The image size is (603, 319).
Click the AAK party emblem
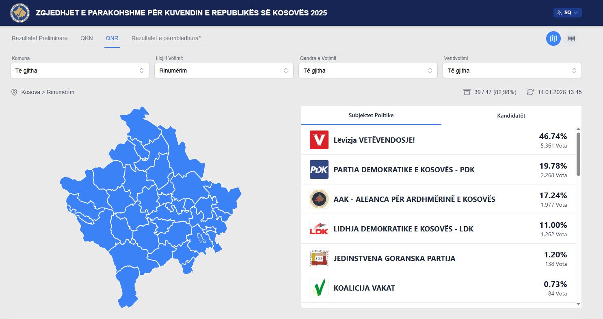[319, 199]
